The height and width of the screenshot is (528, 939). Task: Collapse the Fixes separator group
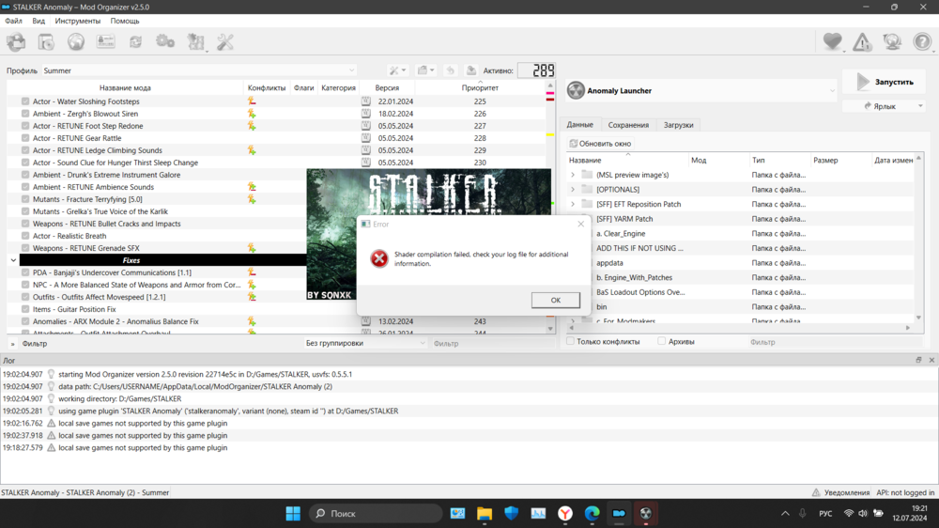pyautogui.click(x=13, y=260)
